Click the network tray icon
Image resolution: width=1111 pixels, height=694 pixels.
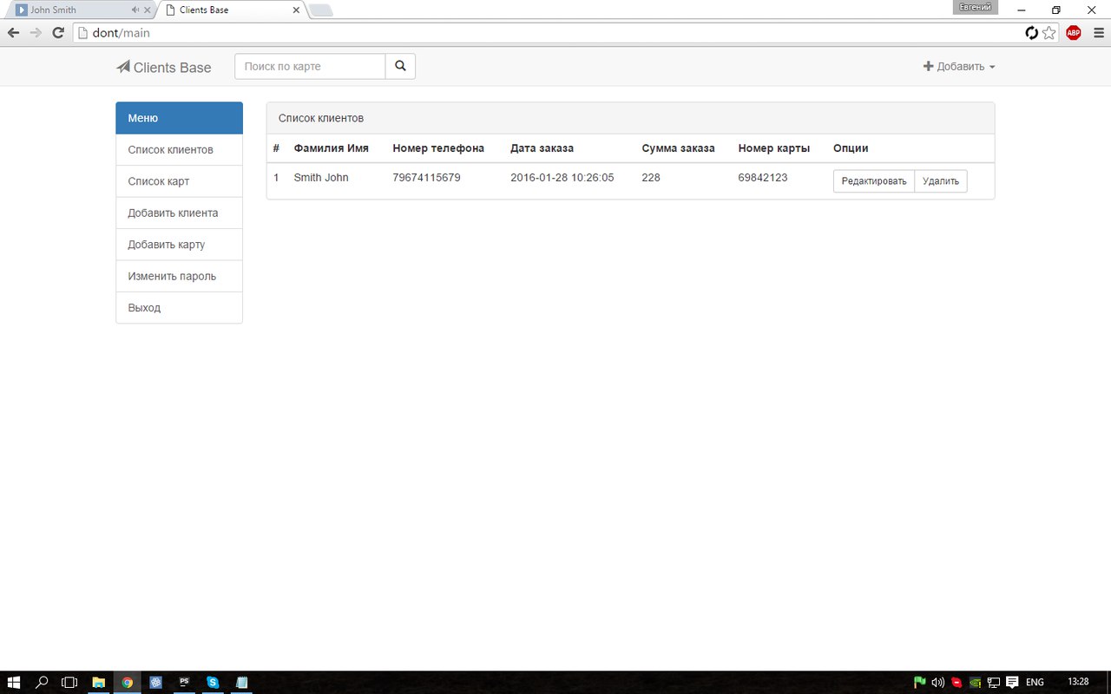pyautogui.click(x=994, y=682)
